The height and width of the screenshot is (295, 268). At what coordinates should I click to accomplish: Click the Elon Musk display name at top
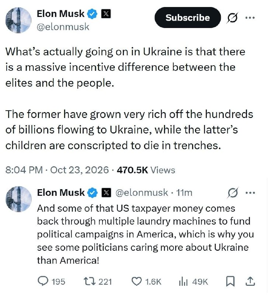point(61,14)
